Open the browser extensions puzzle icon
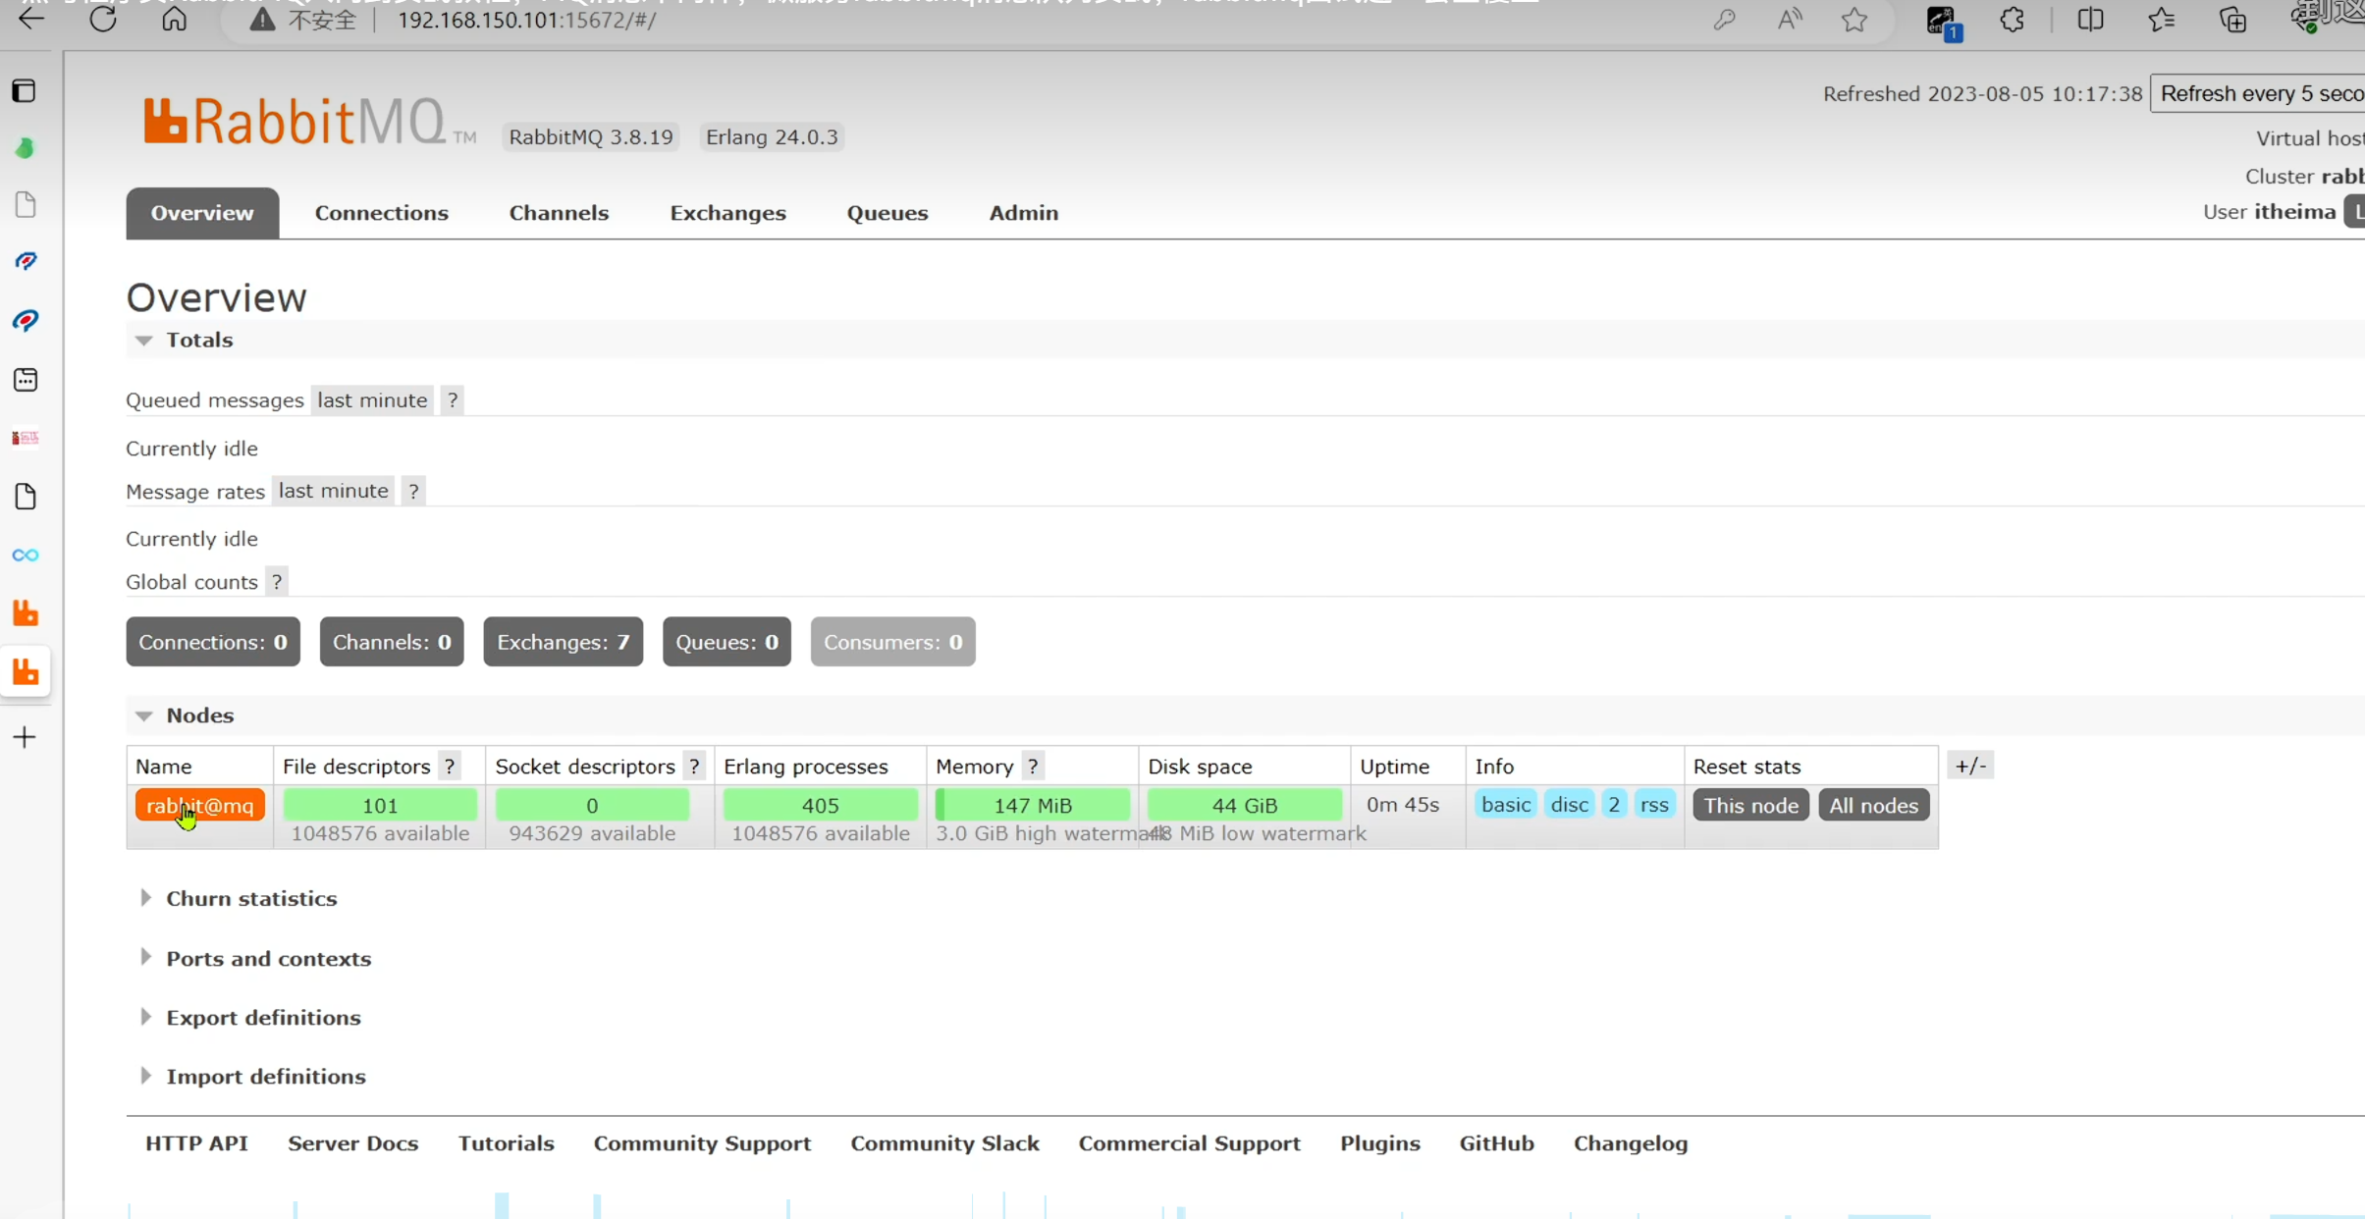2365x1219 pixels. coord(2012,20)
